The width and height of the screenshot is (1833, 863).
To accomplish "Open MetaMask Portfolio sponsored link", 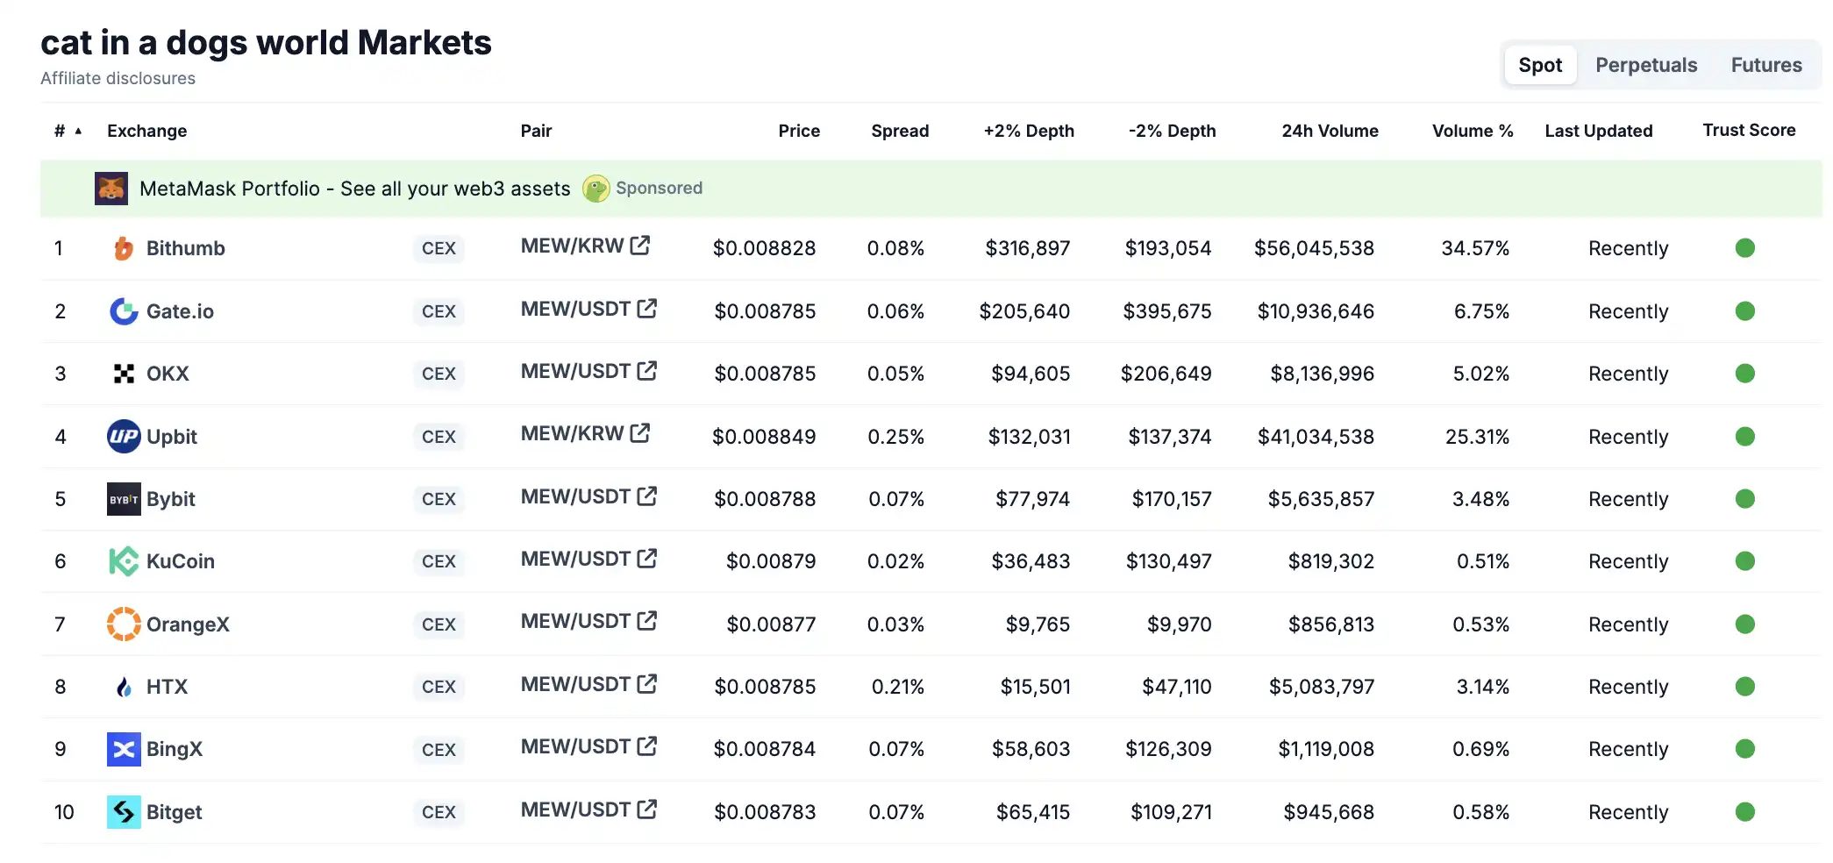I will point(354,189).
